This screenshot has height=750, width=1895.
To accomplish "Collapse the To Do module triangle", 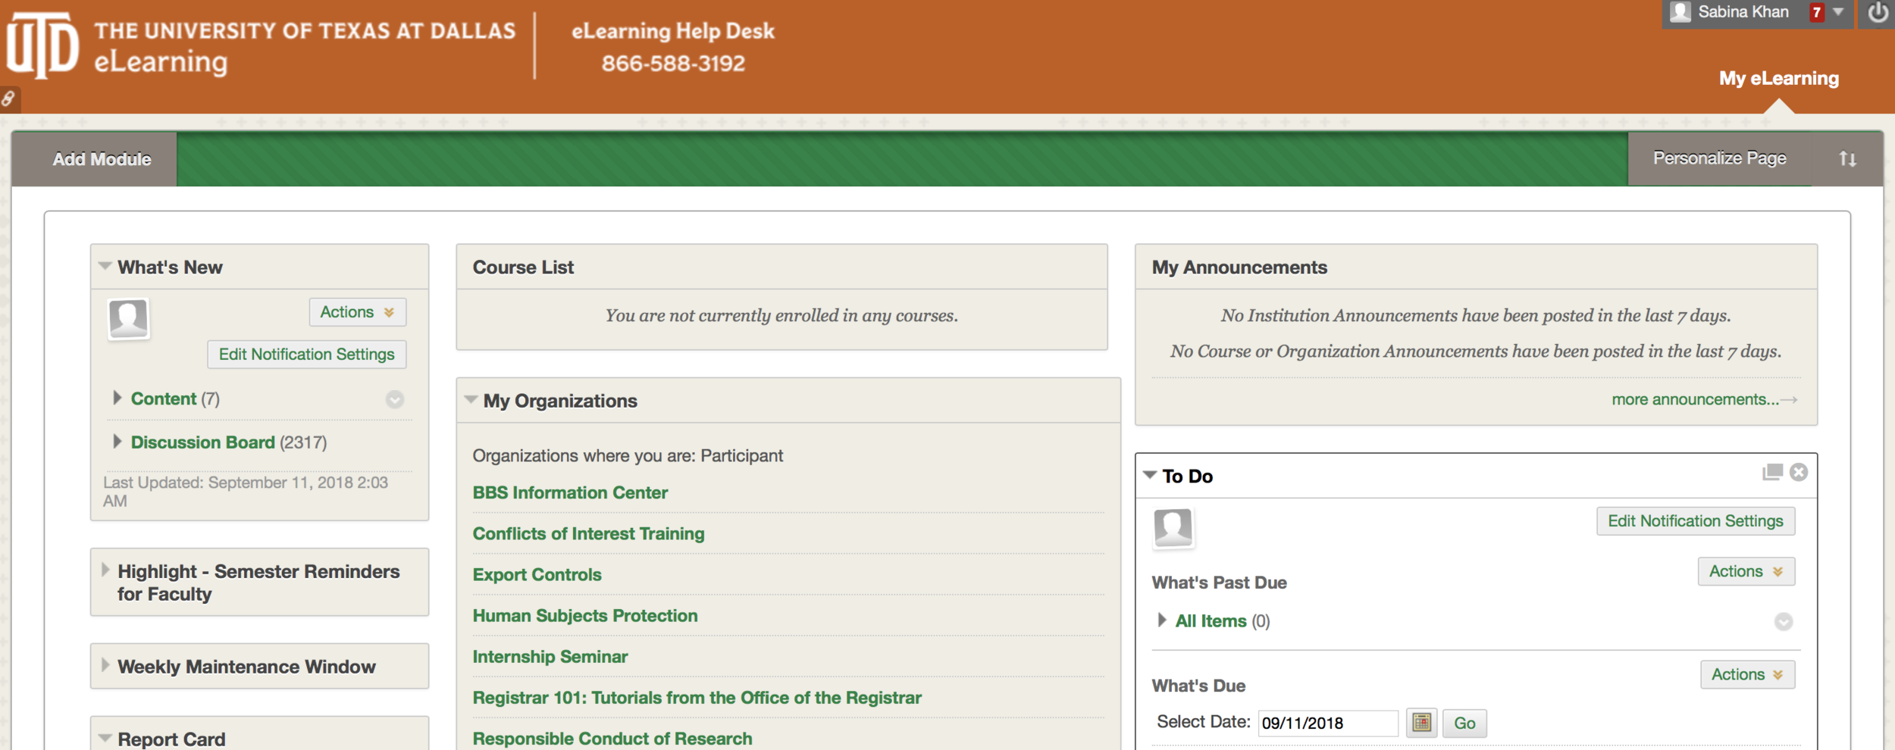I will coord(1150,475).
